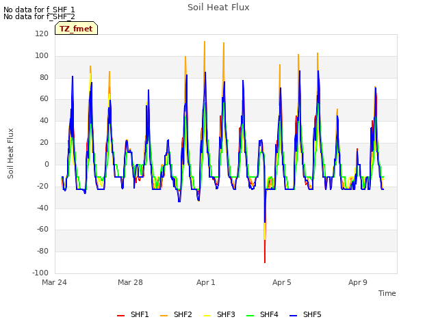Click the vertical Soil Heat Flux axis title

10,153
